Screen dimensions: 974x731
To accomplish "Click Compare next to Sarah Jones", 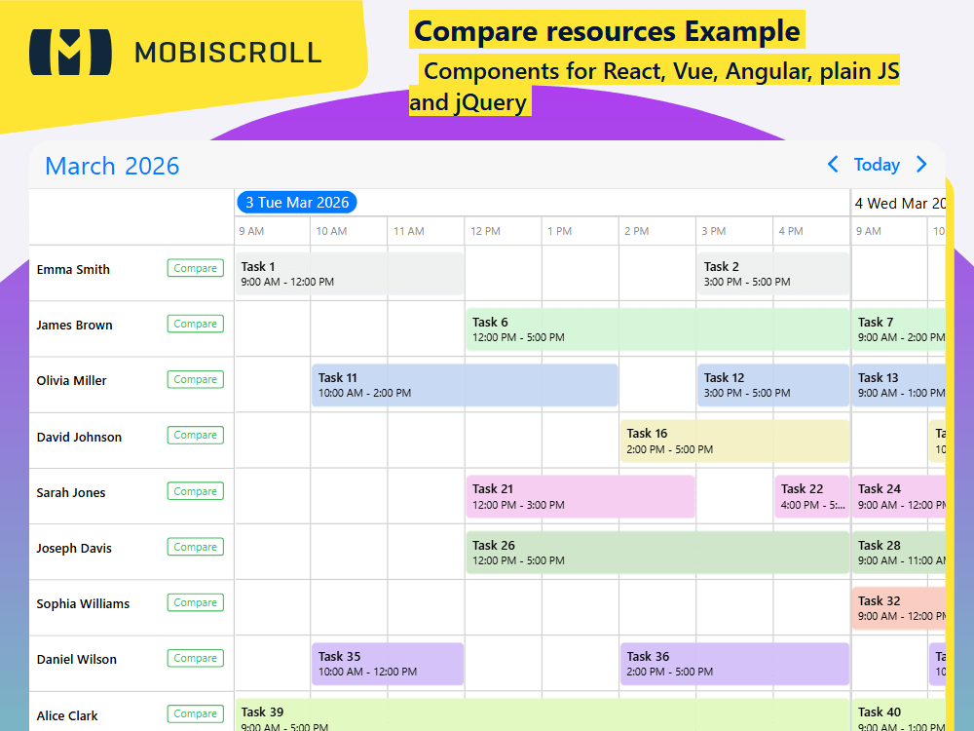I will [x=195, y=490].
